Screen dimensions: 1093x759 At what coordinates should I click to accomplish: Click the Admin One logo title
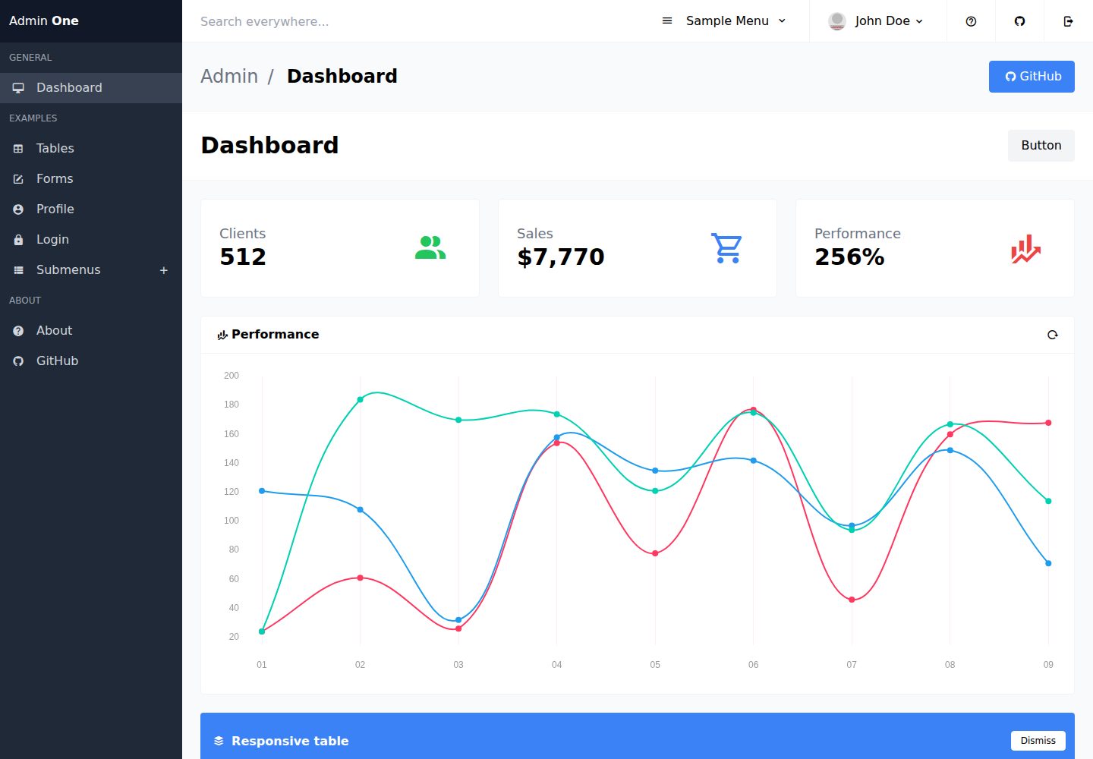click(x=44, y=21)
